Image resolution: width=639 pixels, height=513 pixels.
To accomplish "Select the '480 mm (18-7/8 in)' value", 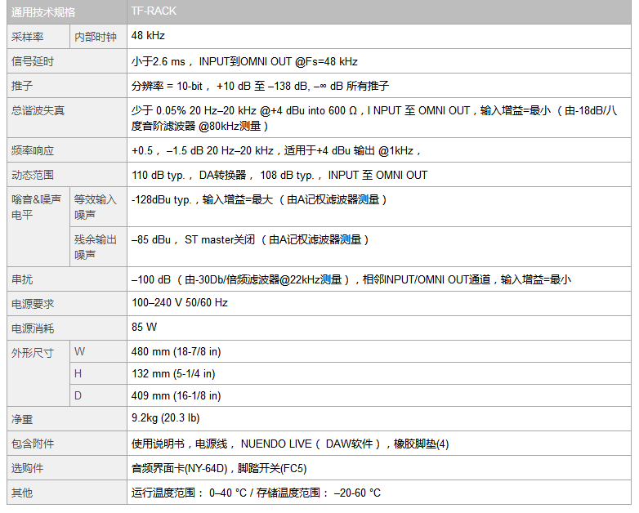I will [x=176, y=351].
